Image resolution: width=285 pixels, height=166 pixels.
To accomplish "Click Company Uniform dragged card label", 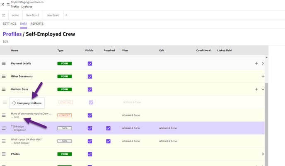I will tap(29, 103).
